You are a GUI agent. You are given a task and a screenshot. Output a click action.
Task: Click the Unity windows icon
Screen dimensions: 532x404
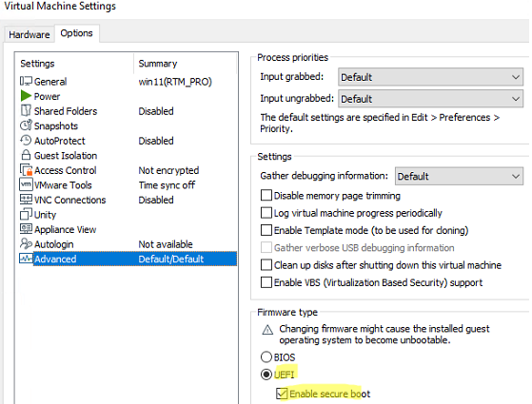tap(26, 214)
